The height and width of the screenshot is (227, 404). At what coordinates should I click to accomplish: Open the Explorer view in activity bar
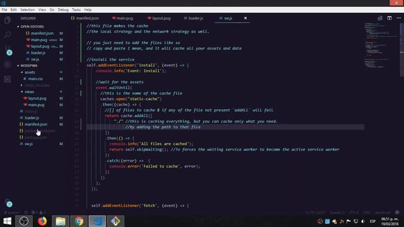8,20
